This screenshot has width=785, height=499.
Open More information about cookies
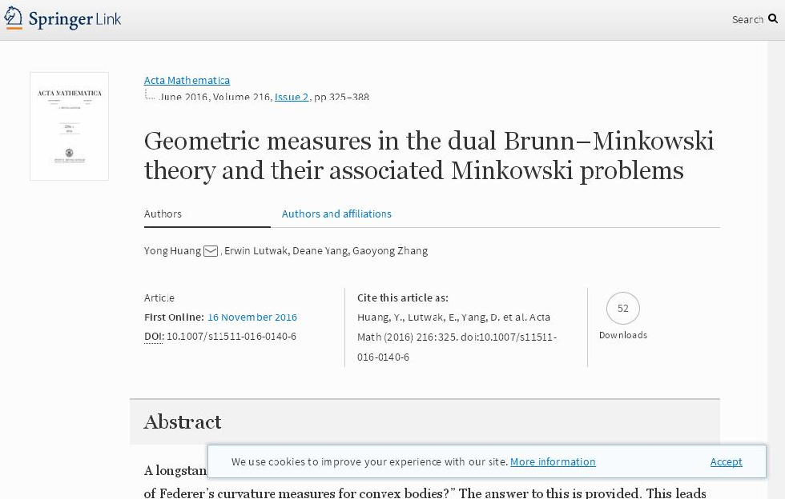click(553, 461)
